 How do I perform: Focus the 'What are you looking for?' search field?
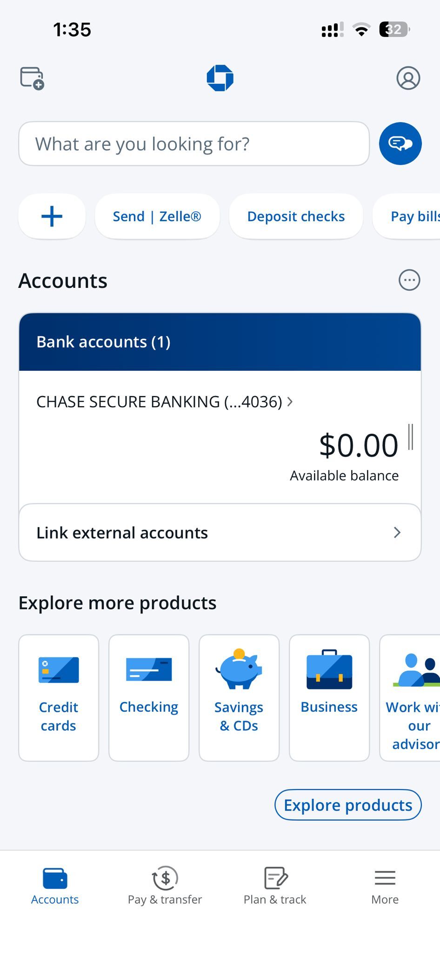(x=193, y=144)
